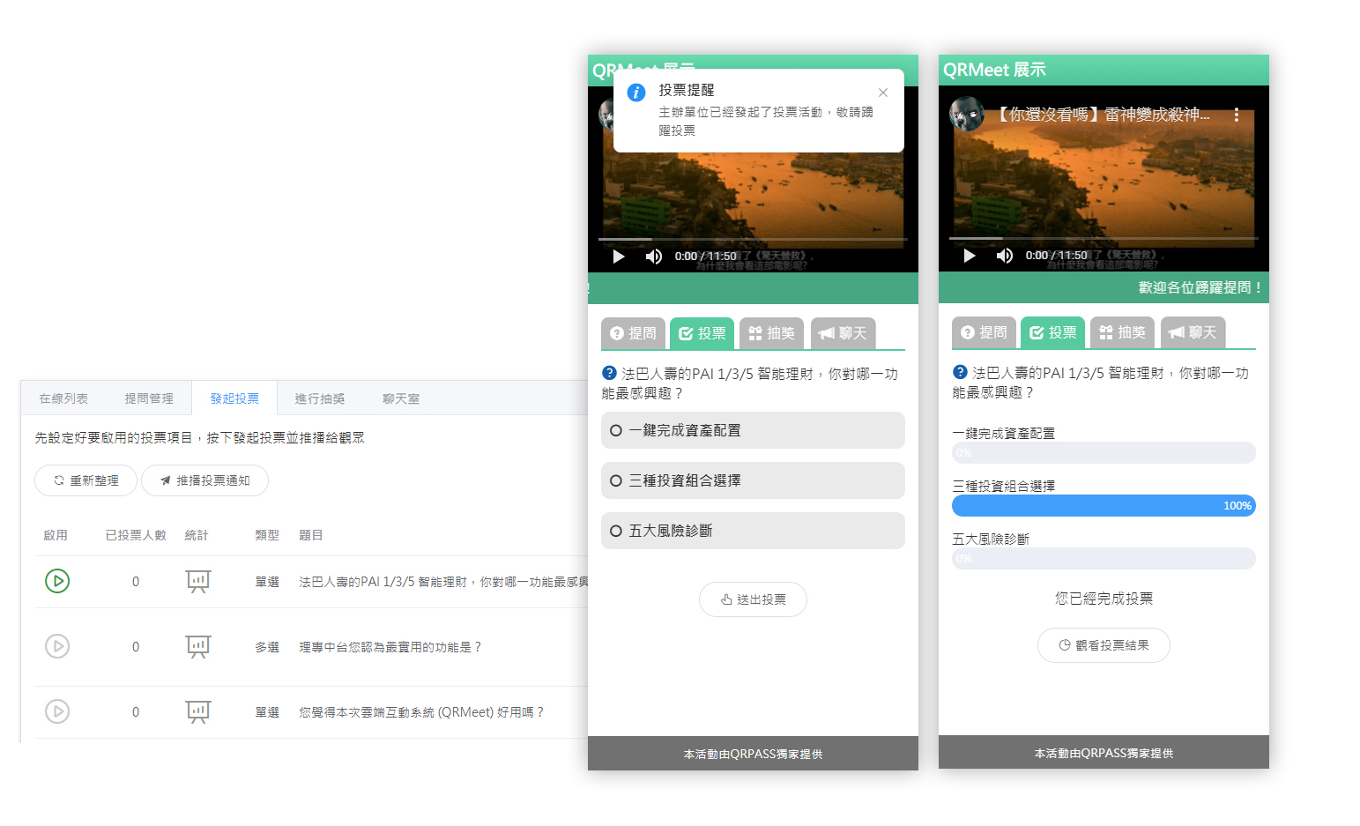Click the question mark icon in middle phone poll

tap(609, 373)
